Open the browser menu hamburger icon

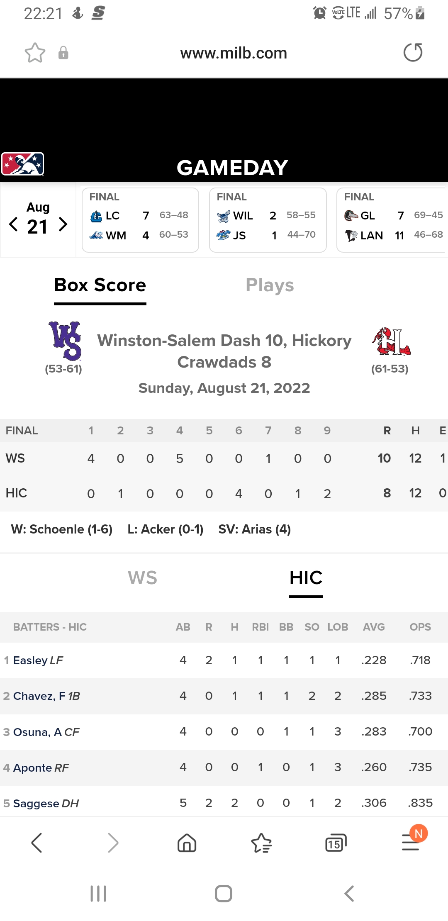pos(411,843)
